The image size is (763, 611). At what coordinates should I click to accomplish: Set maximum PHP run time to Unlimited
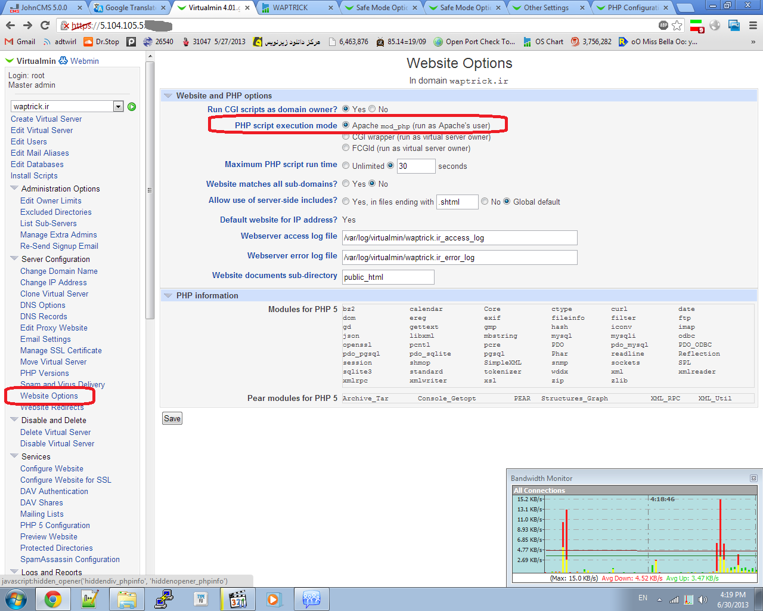(x=346, y=166)
